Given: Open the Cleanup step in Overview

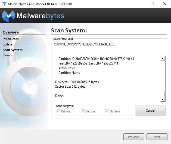Looking at the screenshot, I should pyautogui.click(x=8, y=55).
